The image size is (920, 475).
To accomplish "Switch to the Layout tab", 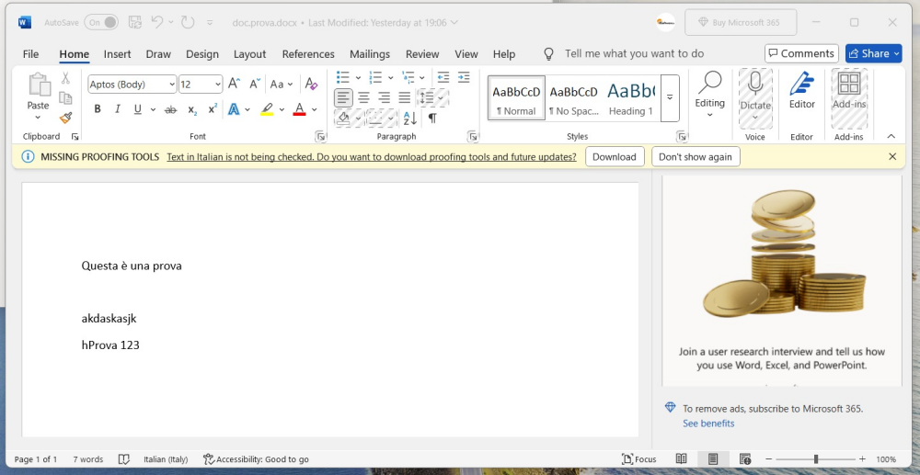I will [250, 54].
